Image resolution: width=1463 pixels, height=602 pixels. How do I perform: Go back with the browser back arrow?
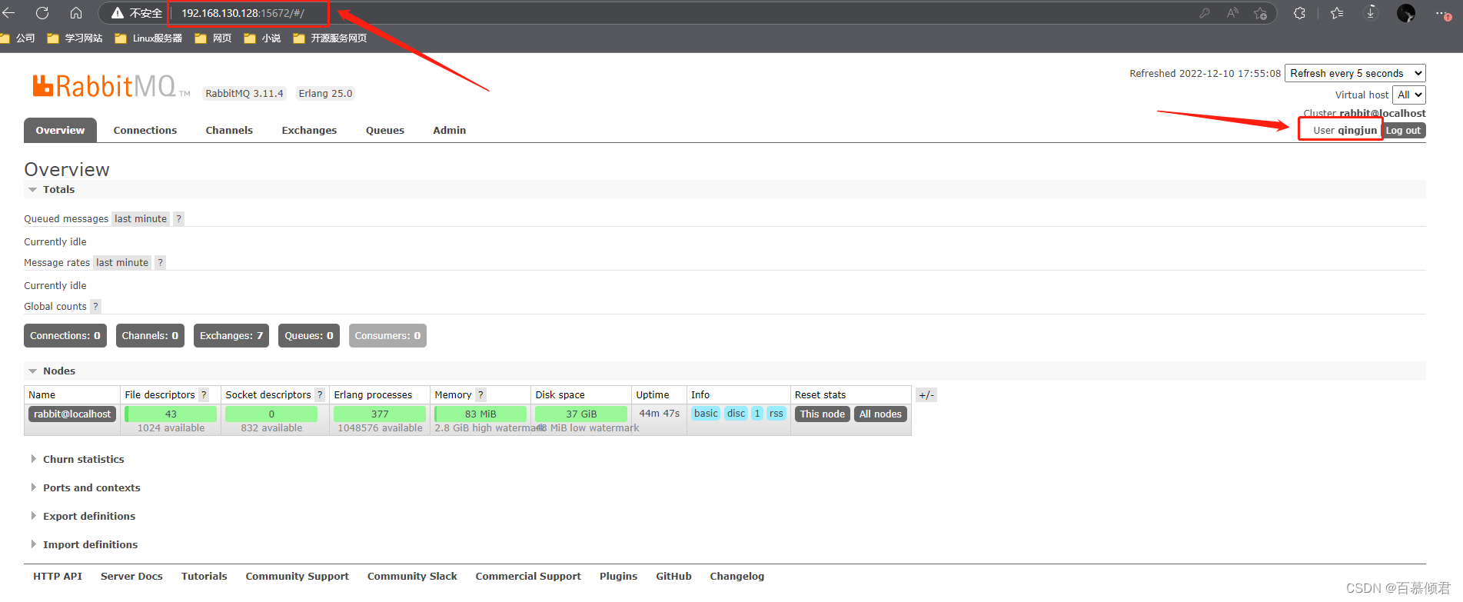point(8,13)
